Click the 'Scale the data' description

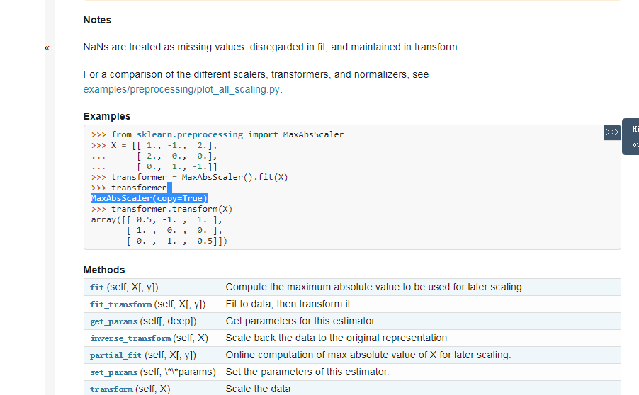pos(258,389)
